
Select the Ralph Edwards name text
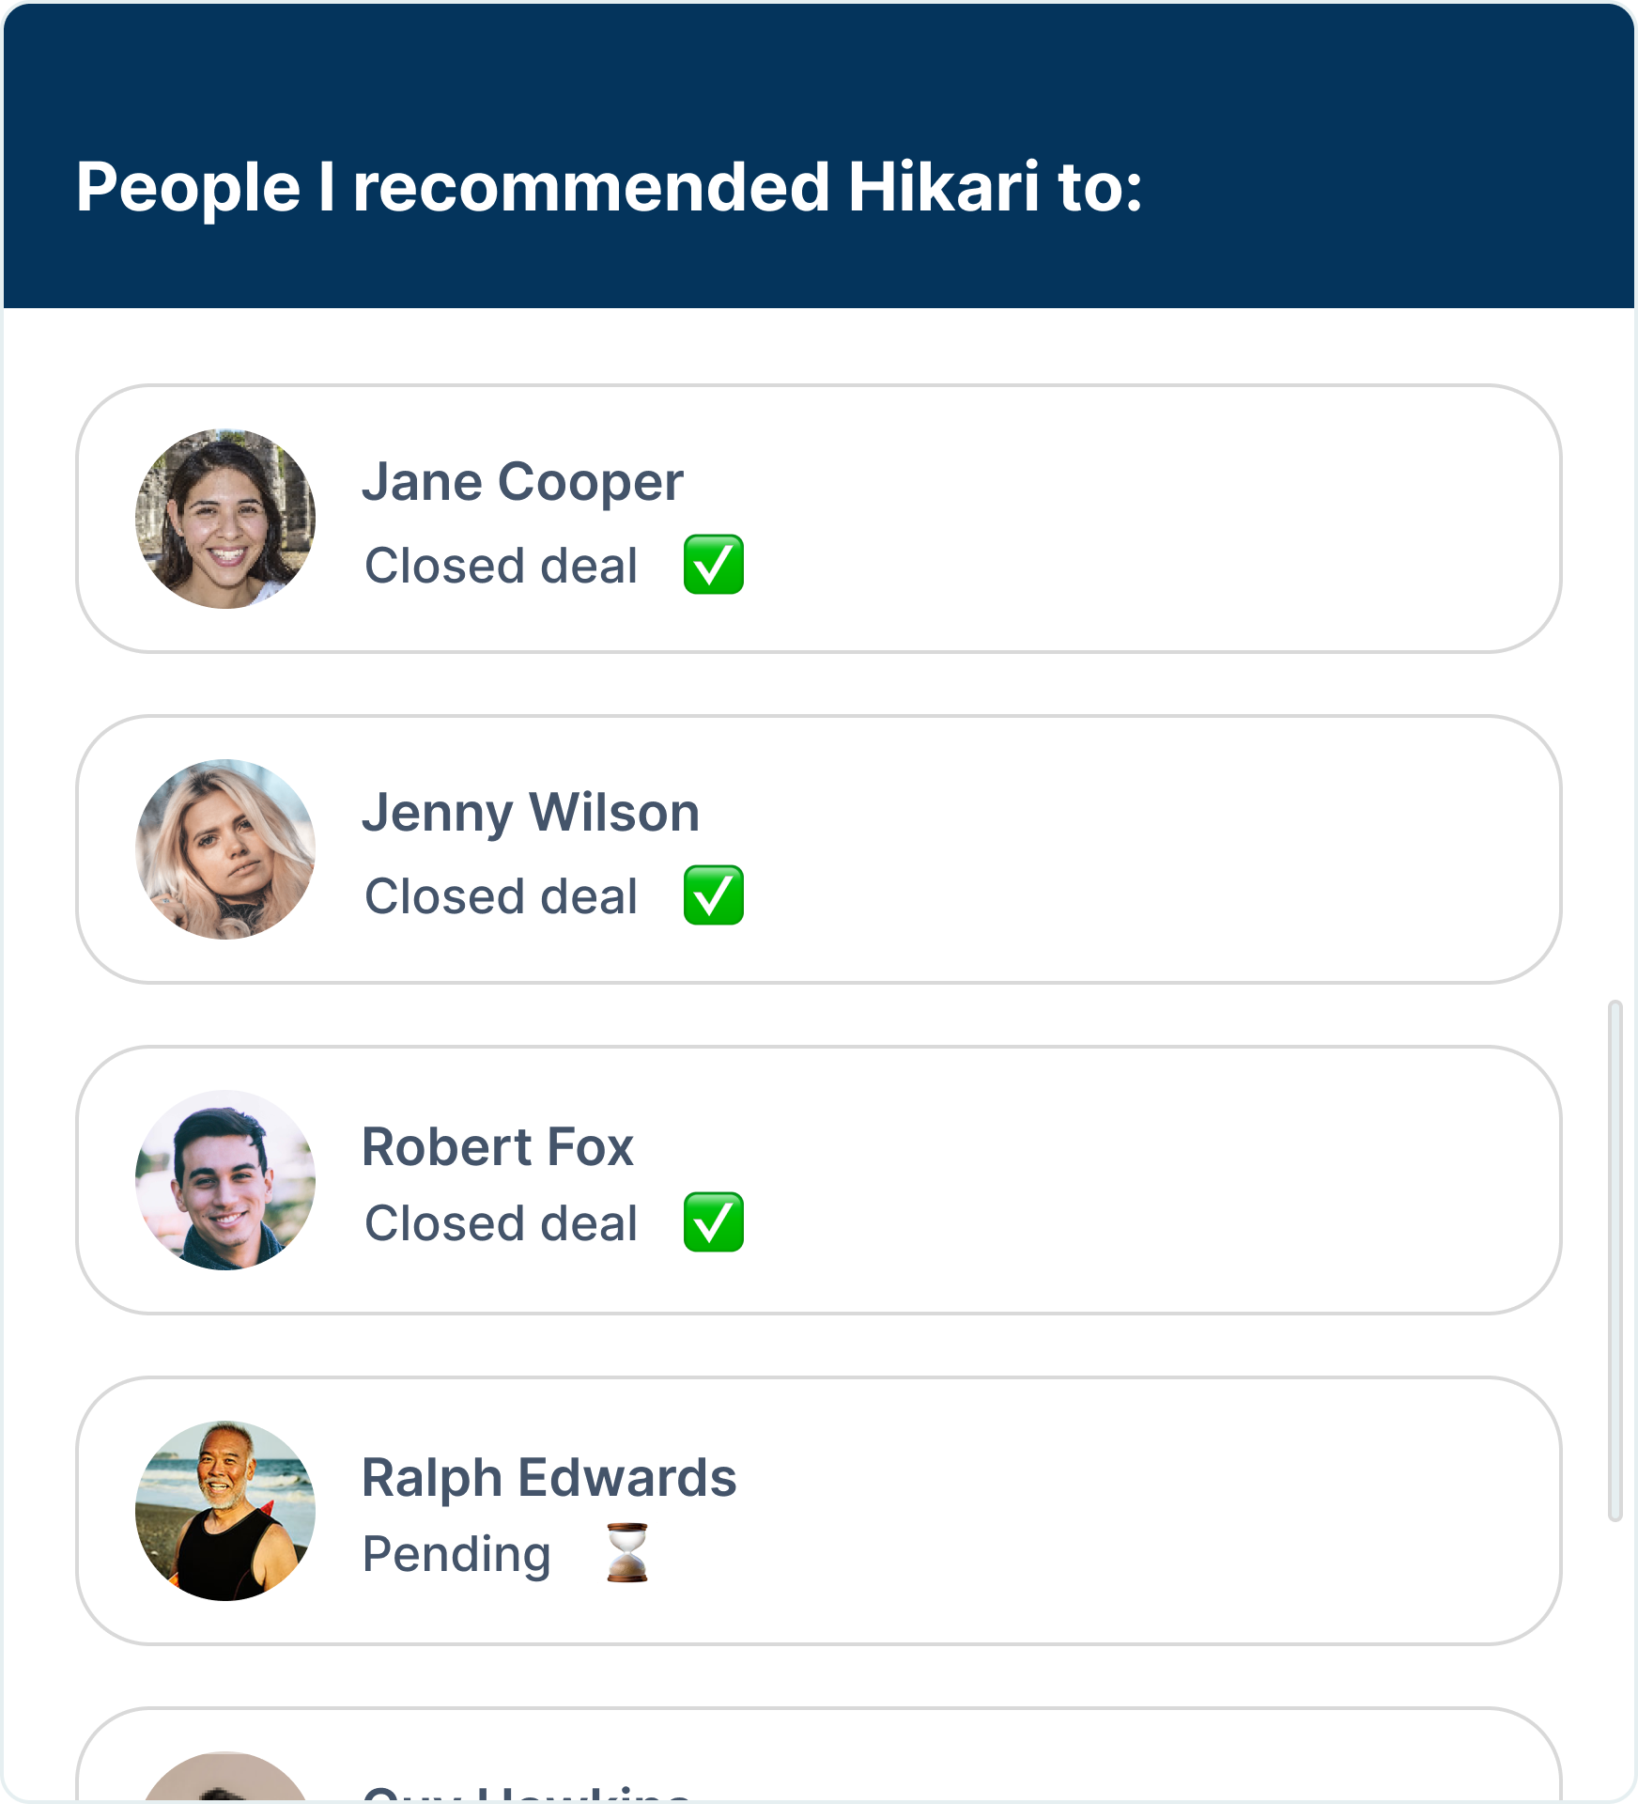(x=549, y=1478)
